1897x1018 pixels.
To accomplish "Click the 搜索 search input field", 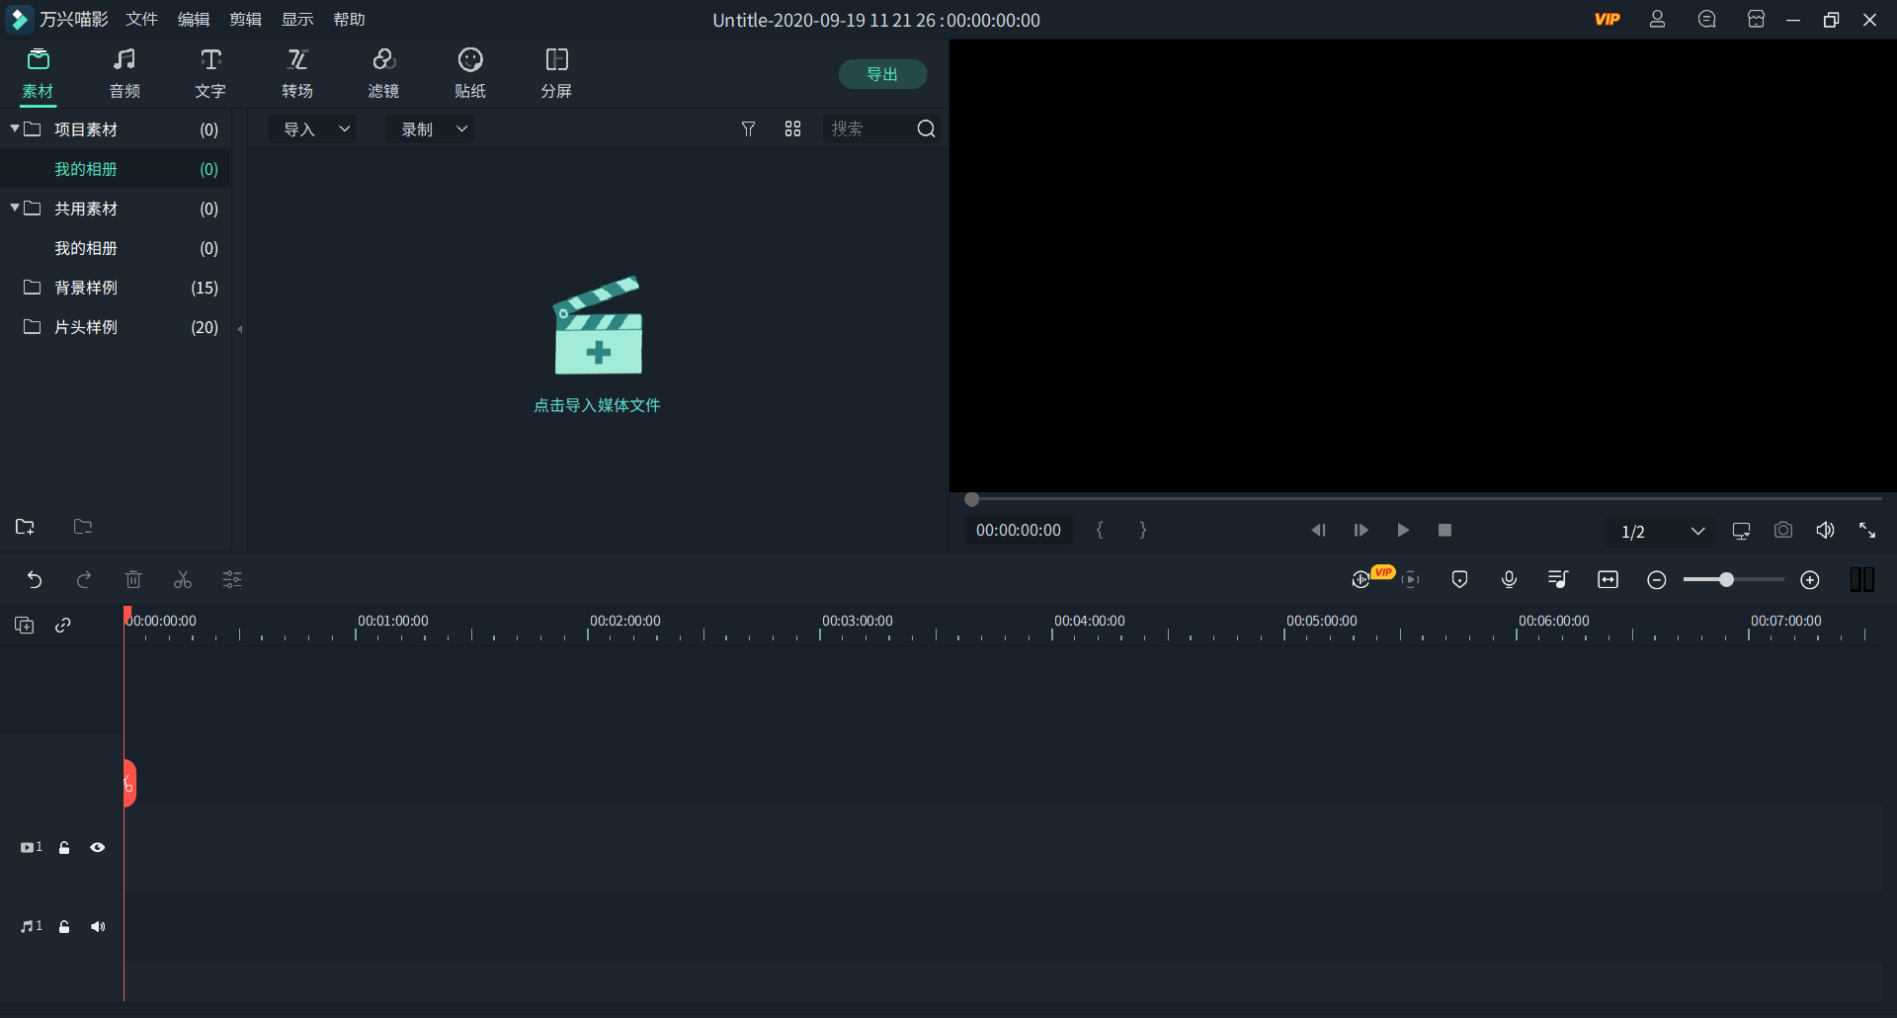I will 867,129.
